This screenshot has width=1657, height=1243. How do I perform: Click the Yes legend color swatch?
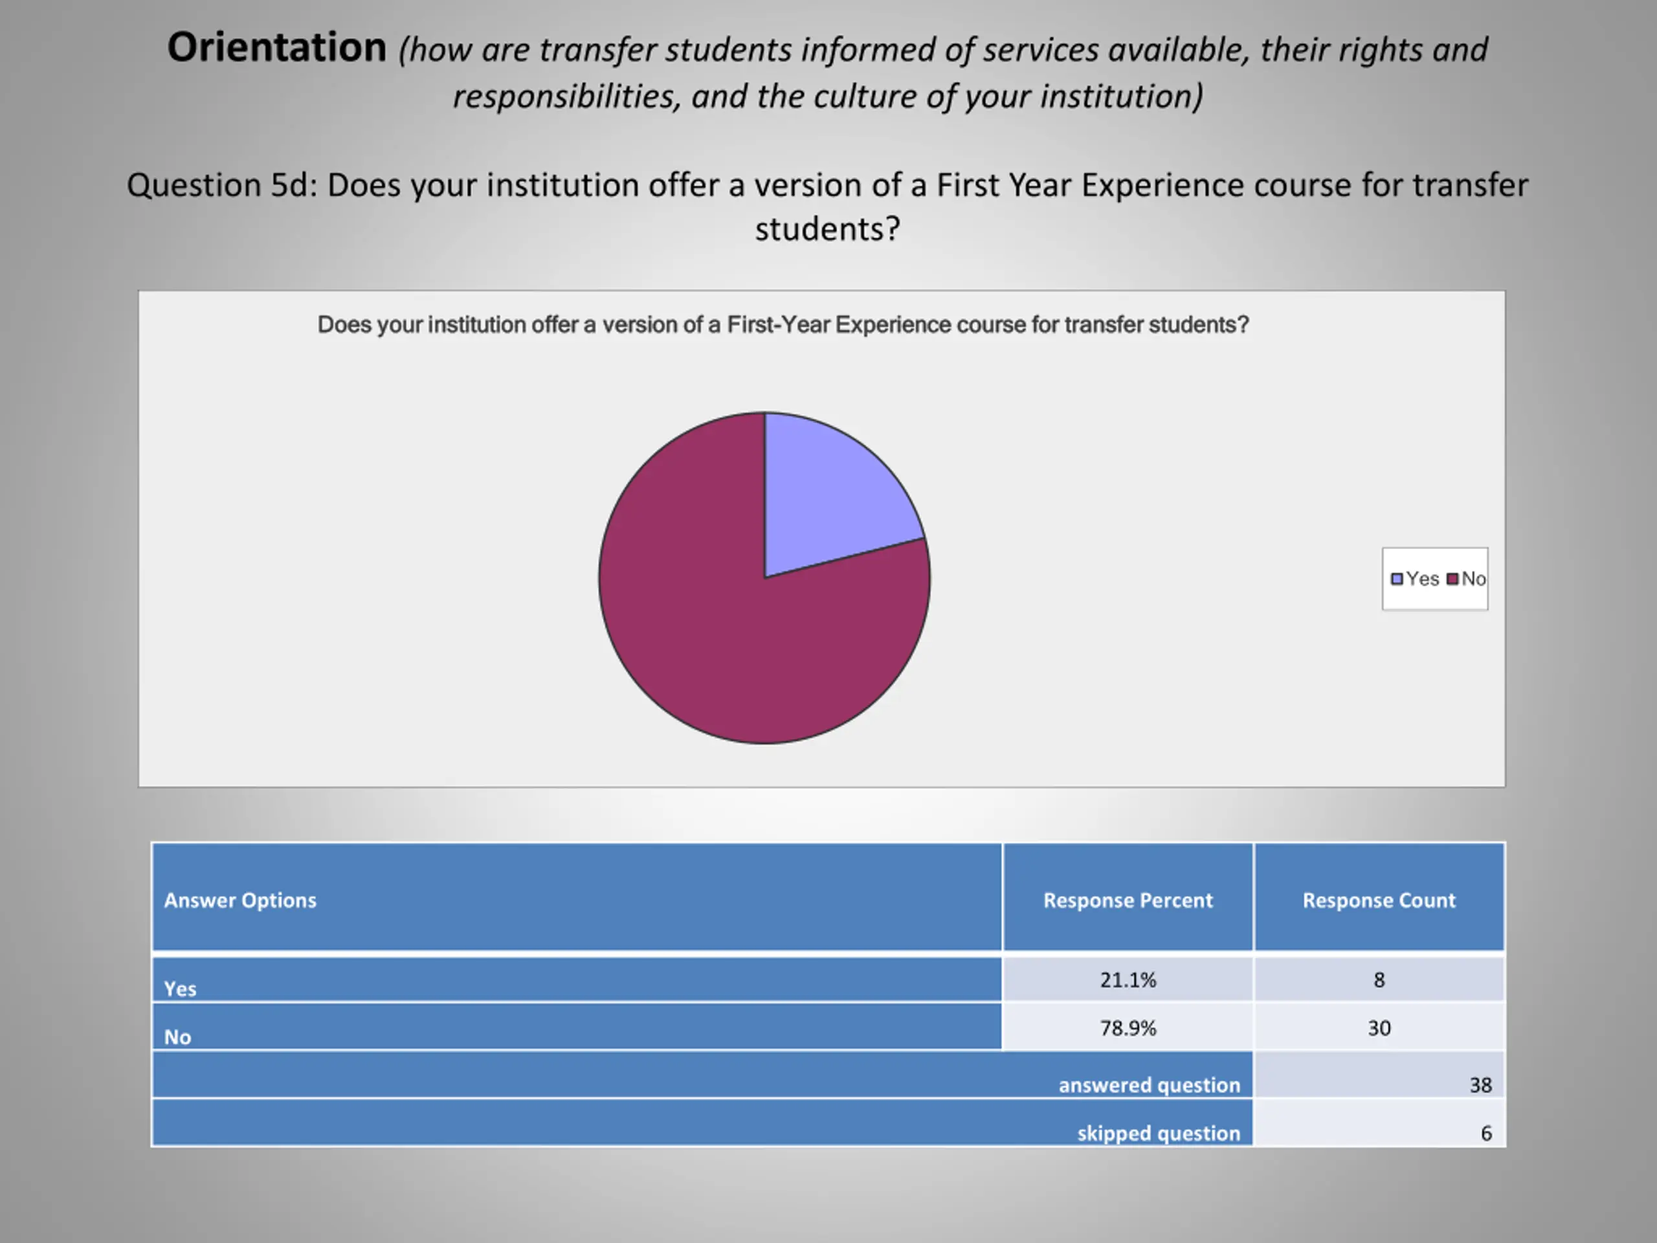tap(1396, 579)
